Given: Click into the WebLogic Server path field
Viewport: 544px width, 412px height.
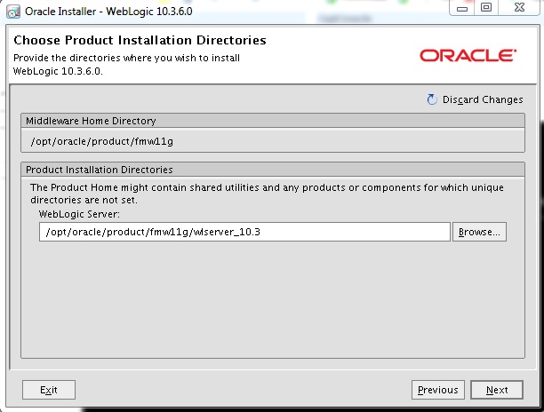Looking at the screenshot, I should pyautogui.click(x=244, y=232).
